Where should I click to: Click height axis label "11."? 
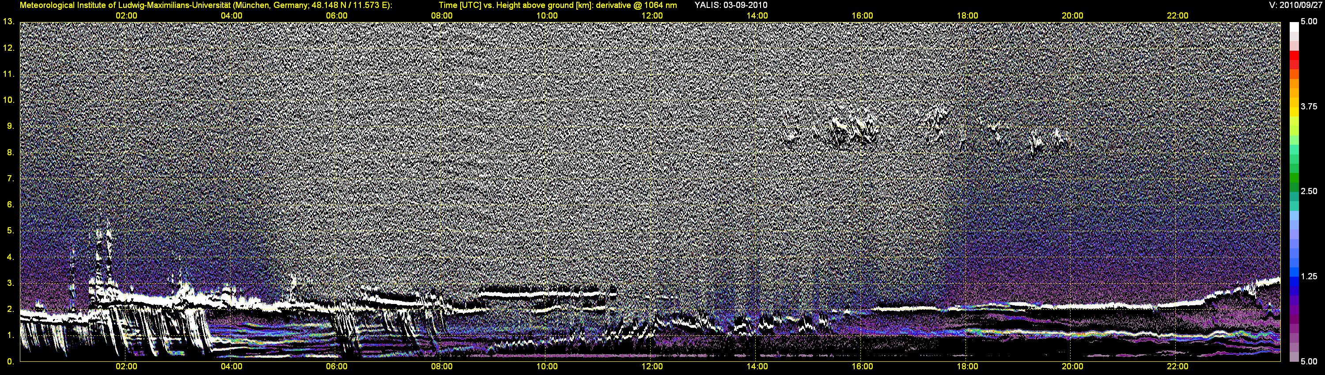click(x=9, y=74)
